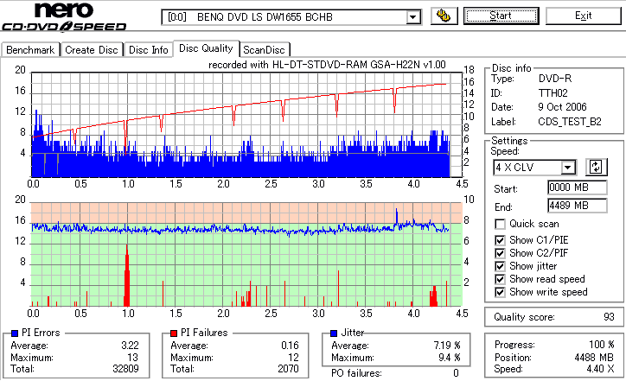Click the disc ID TTH02
The image size is (626, 381).
(553, 93)
